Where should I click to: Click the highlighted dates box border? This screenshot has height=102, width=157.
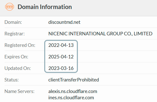coord(45,56)
